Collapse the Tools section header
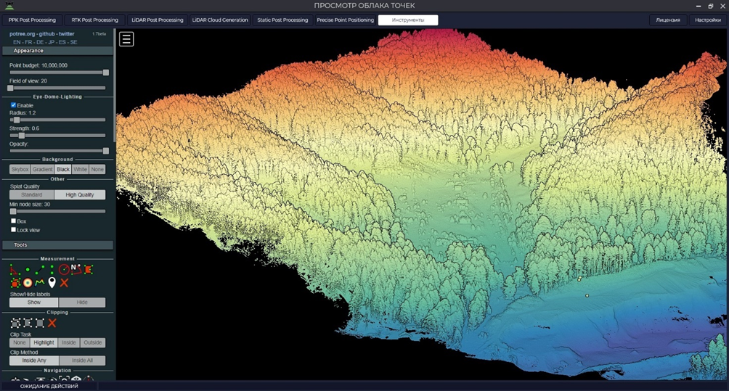Viewport: 729px width, 391px height. coord(57,244)
